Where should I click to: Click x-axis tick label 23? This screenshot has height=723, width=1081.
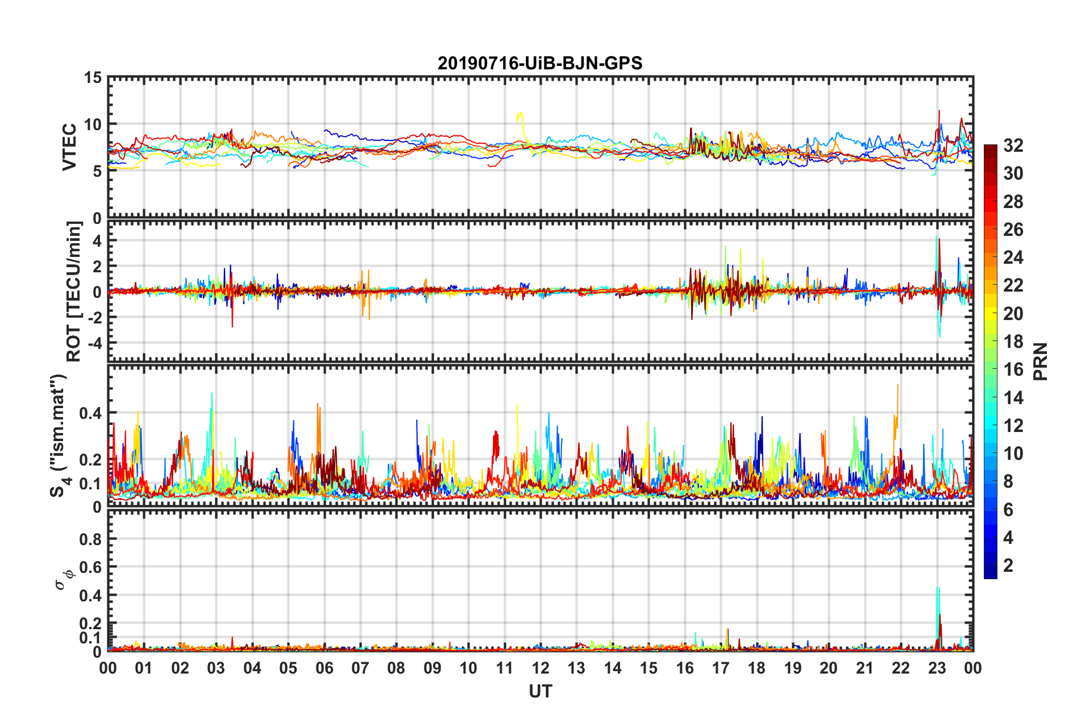pos(937,668)
